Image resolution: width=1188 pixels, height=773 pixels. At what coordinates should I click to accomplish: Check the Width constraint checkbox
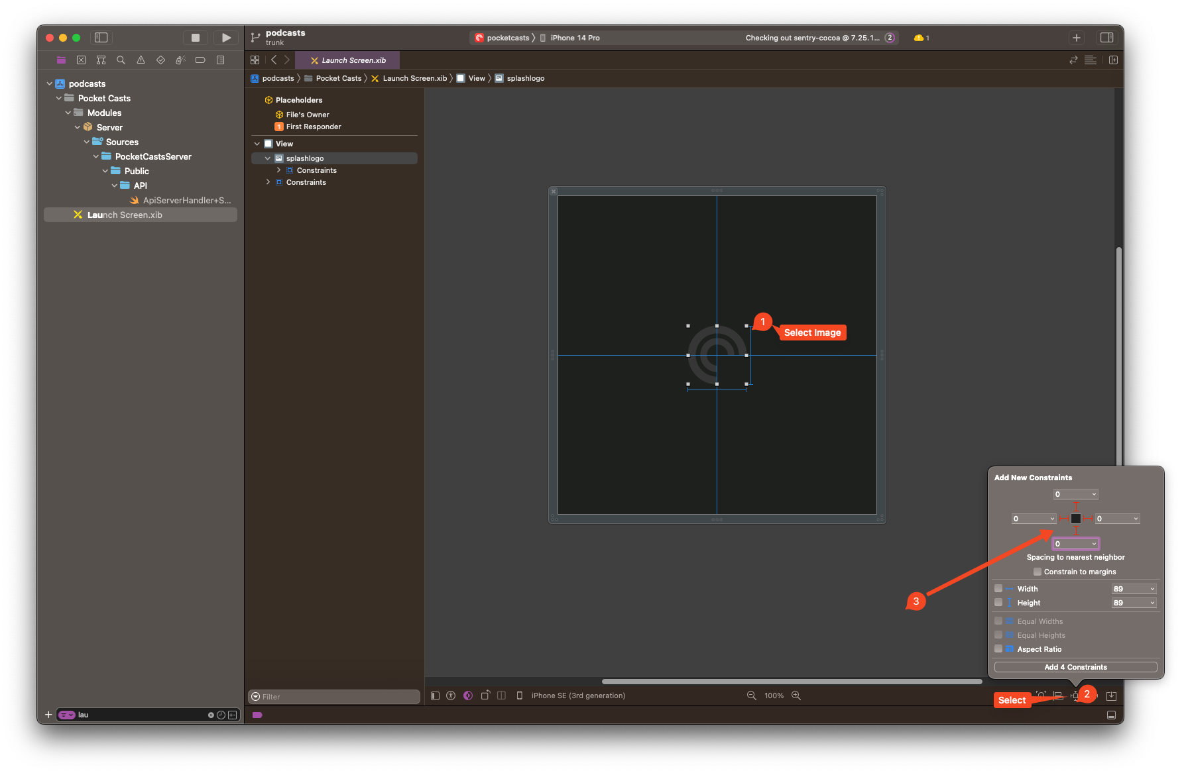(x=998, y=588)
